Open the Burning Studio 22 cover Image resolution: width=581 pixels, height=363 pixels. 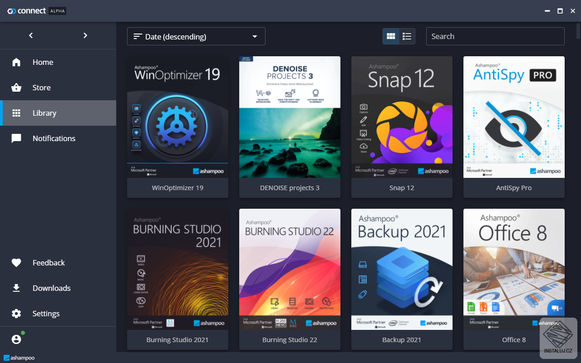[x=290, y=269]
